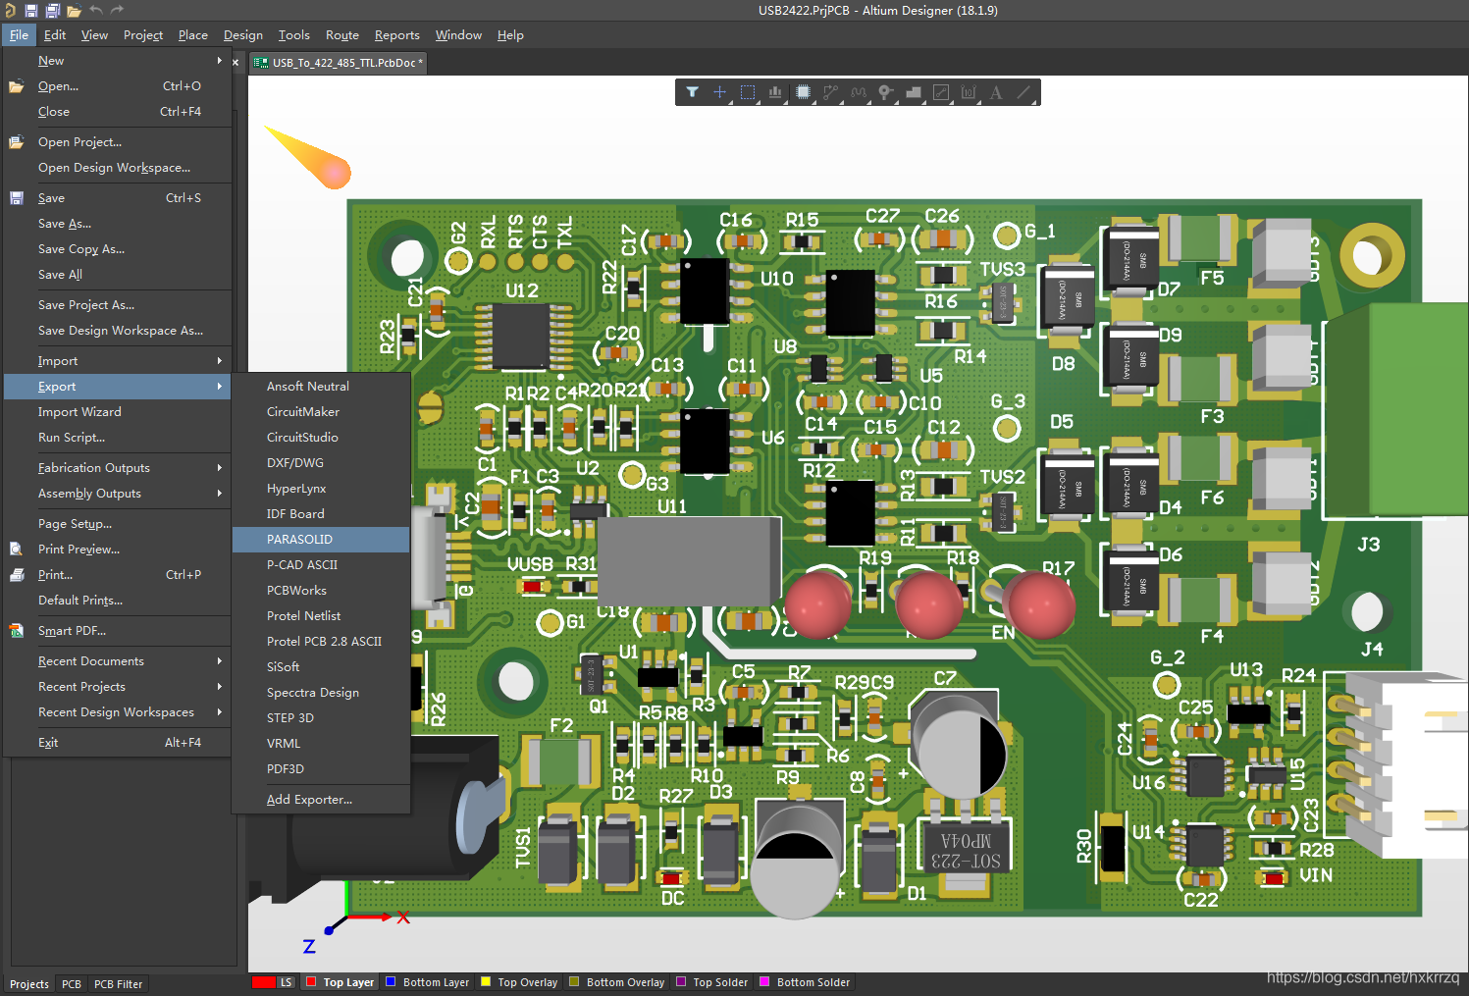The image size is (1469, 996).
Task: Open the PCB Filter panel tab
Action: (x=118, y=984)
